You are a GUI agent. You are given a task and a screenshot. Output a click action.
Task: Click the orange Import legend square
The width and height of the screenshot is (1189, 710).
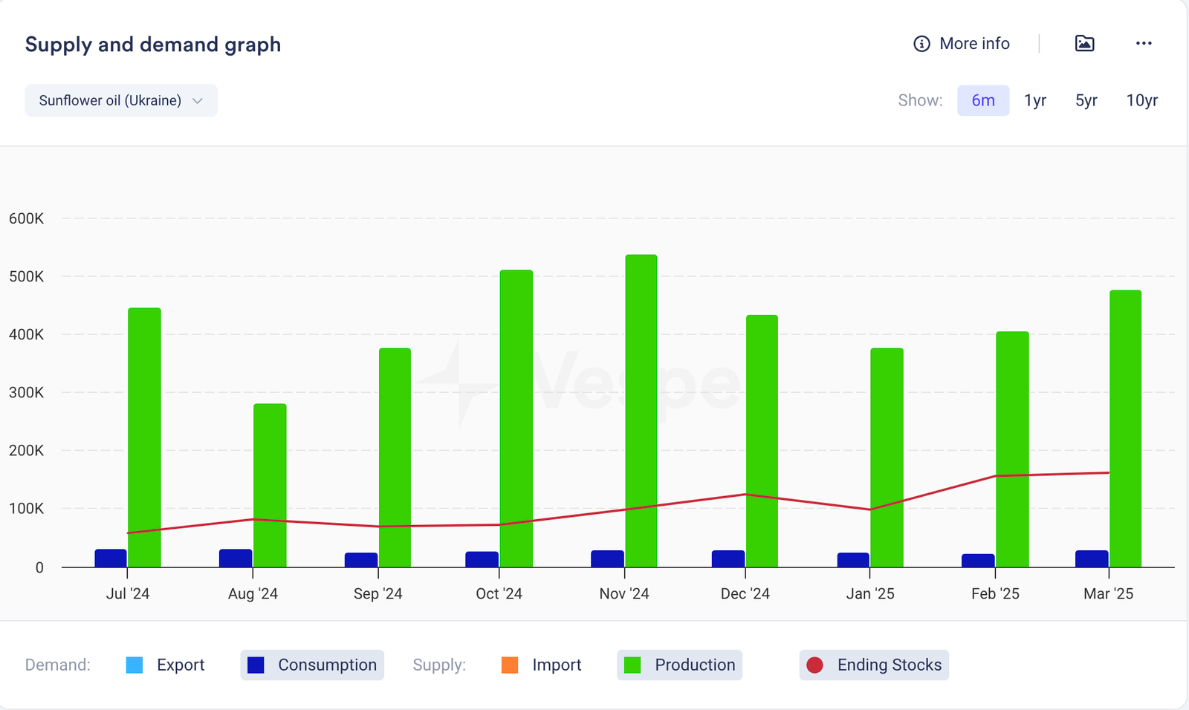[x=510, y=665]
